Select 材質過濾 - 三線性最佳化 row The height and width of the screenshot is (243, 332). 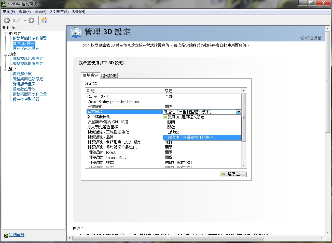(124, 132)
